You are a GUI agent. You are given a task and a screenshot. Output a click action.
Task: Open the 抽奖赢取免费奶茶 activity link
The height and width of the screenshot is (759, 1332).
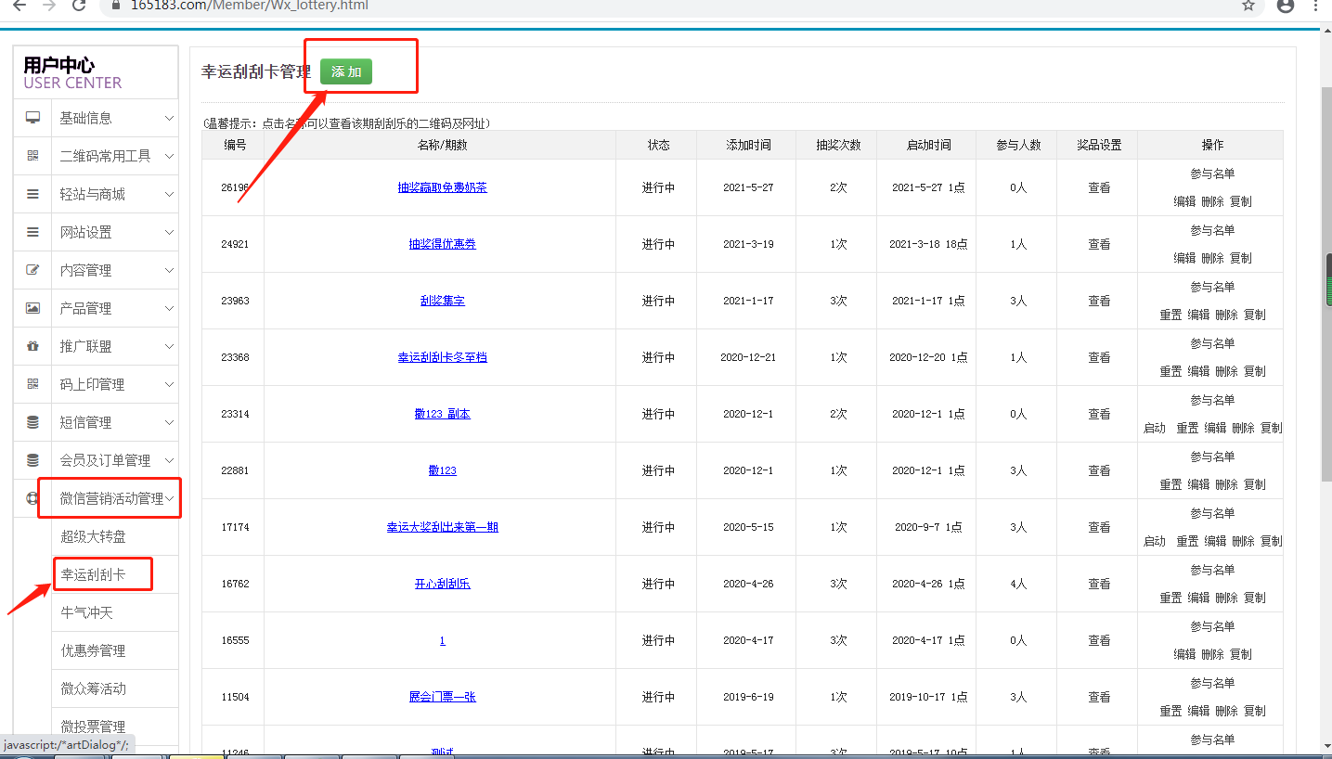coord(442,187)
